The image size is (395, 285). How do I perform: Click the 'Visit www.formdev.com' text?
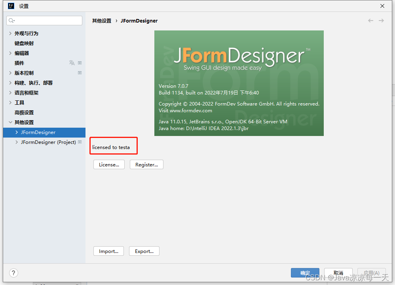click(x=185, y=111)
